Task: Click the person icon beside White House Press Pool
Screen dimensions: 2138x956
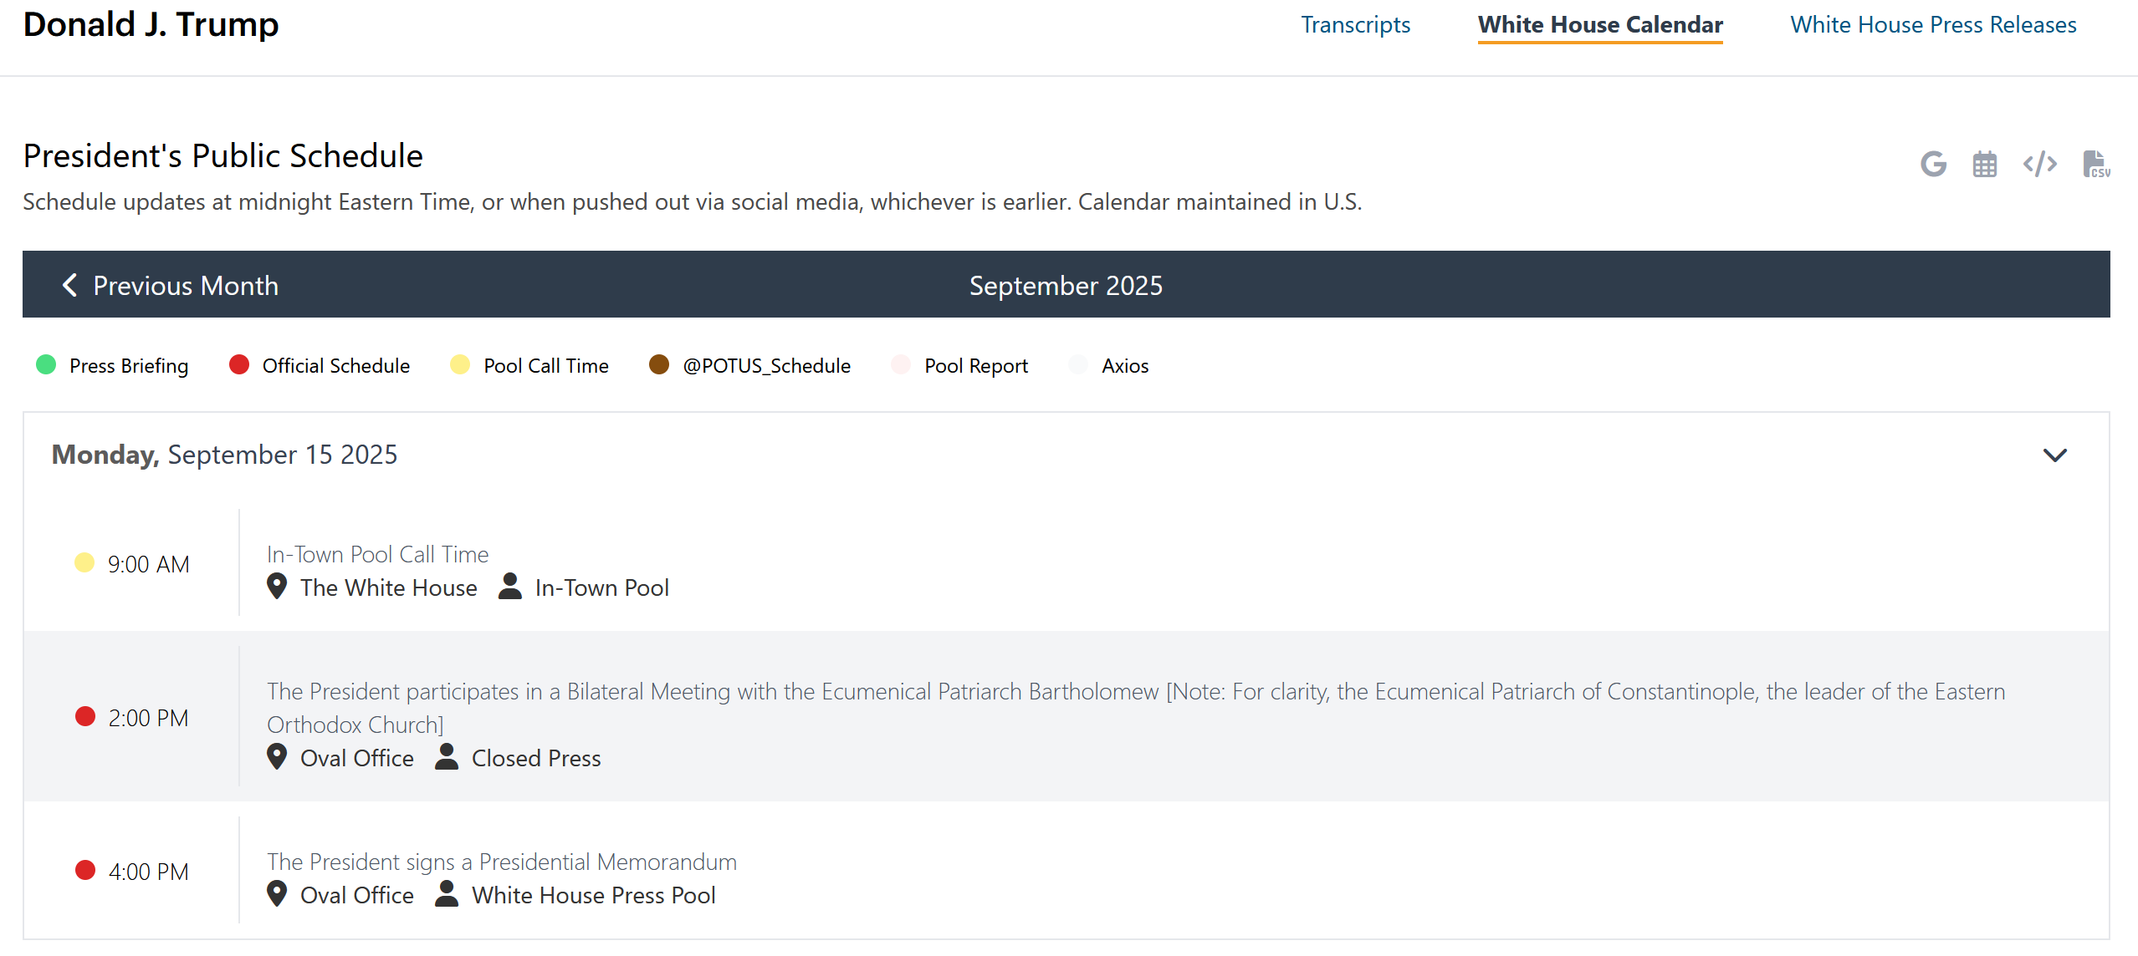Action: pyautogui.click(x=447, y=894)
